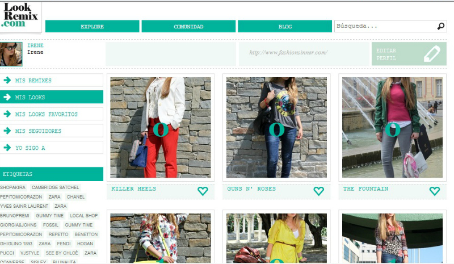Open the Yo Sigo A list
Viewport: 454px width, 264px height.
point(52,148)
